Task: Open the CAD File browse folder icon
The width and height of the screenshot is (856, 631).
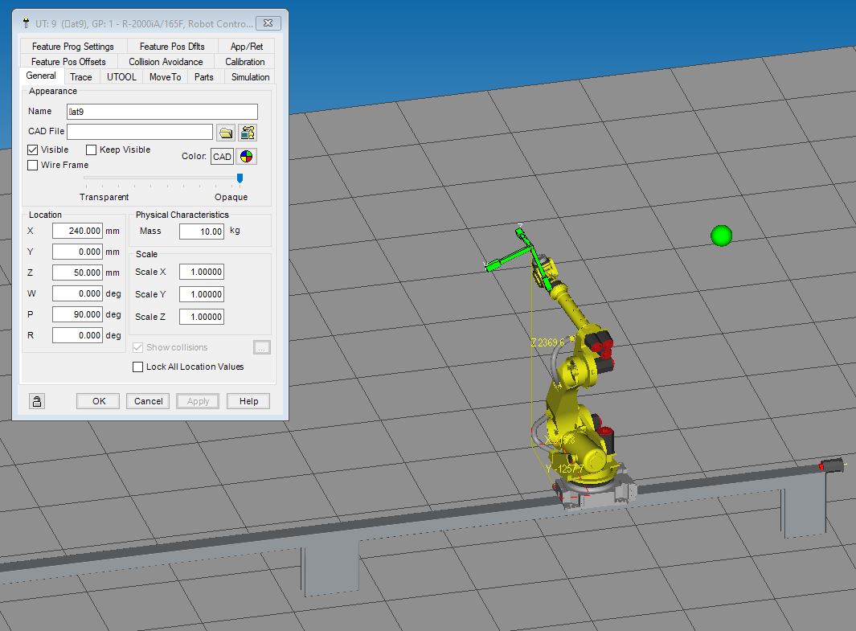Action: point(226,133)
